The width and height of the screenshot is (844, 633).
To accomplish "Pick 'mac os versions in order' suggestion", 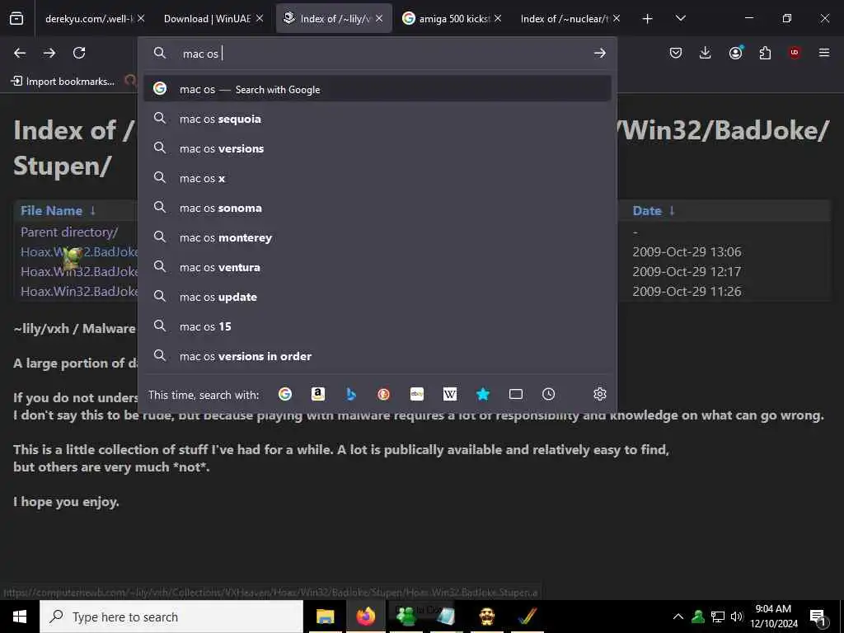I will (377, 356).
